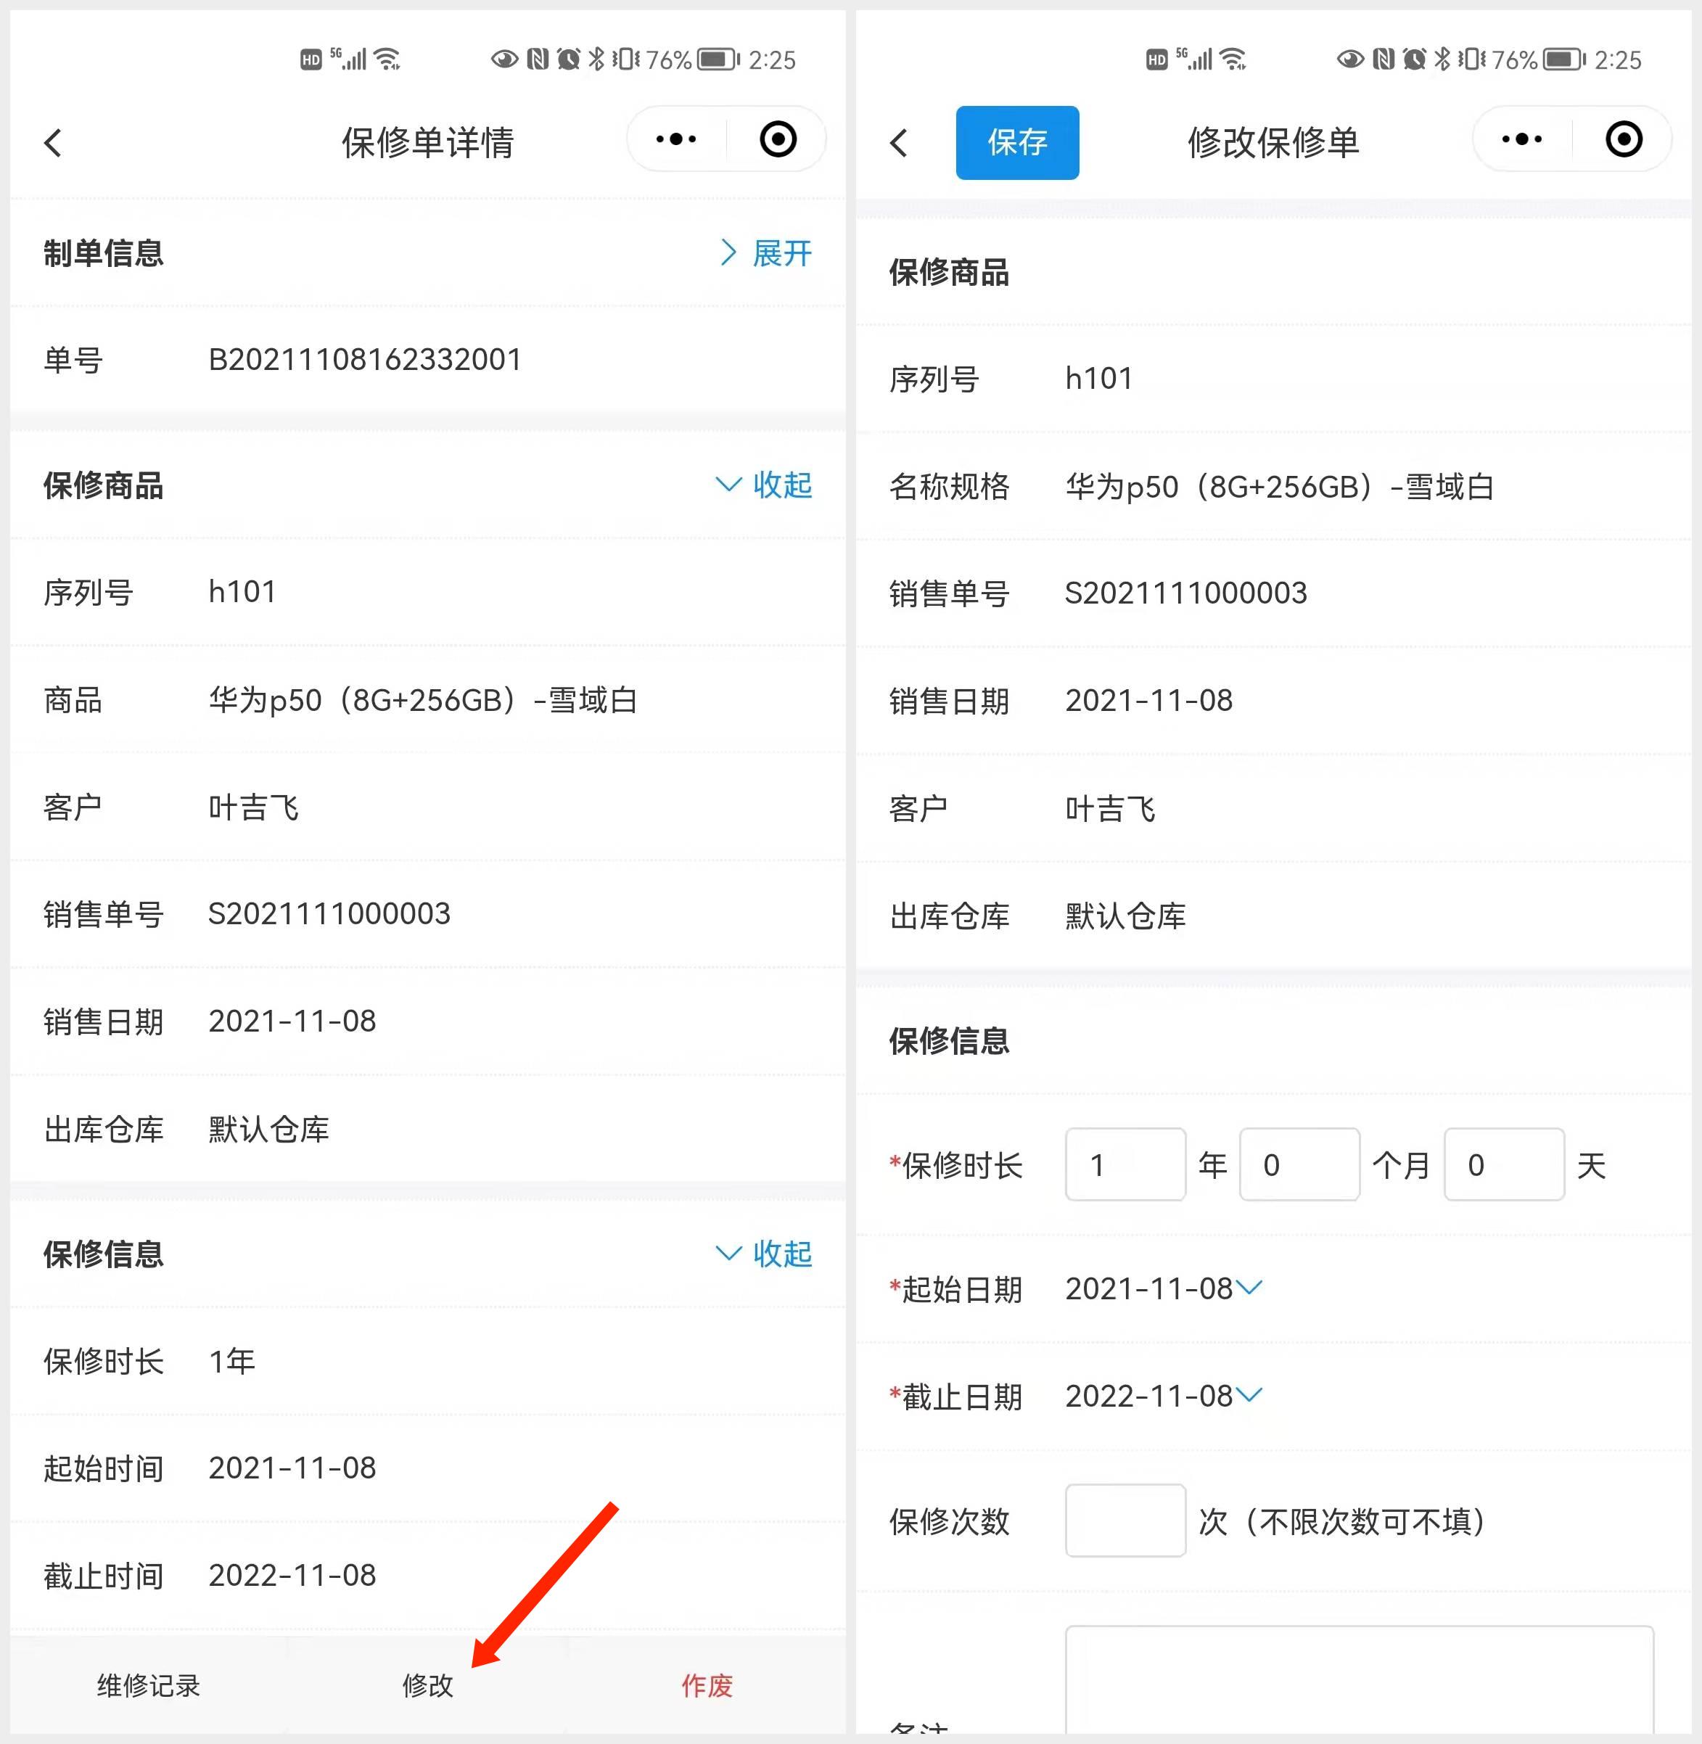This screenshot has width=1702, height=1744.
Task: Tap customer name 叶吉飞 on edit page
Action: click(1110, 809)
